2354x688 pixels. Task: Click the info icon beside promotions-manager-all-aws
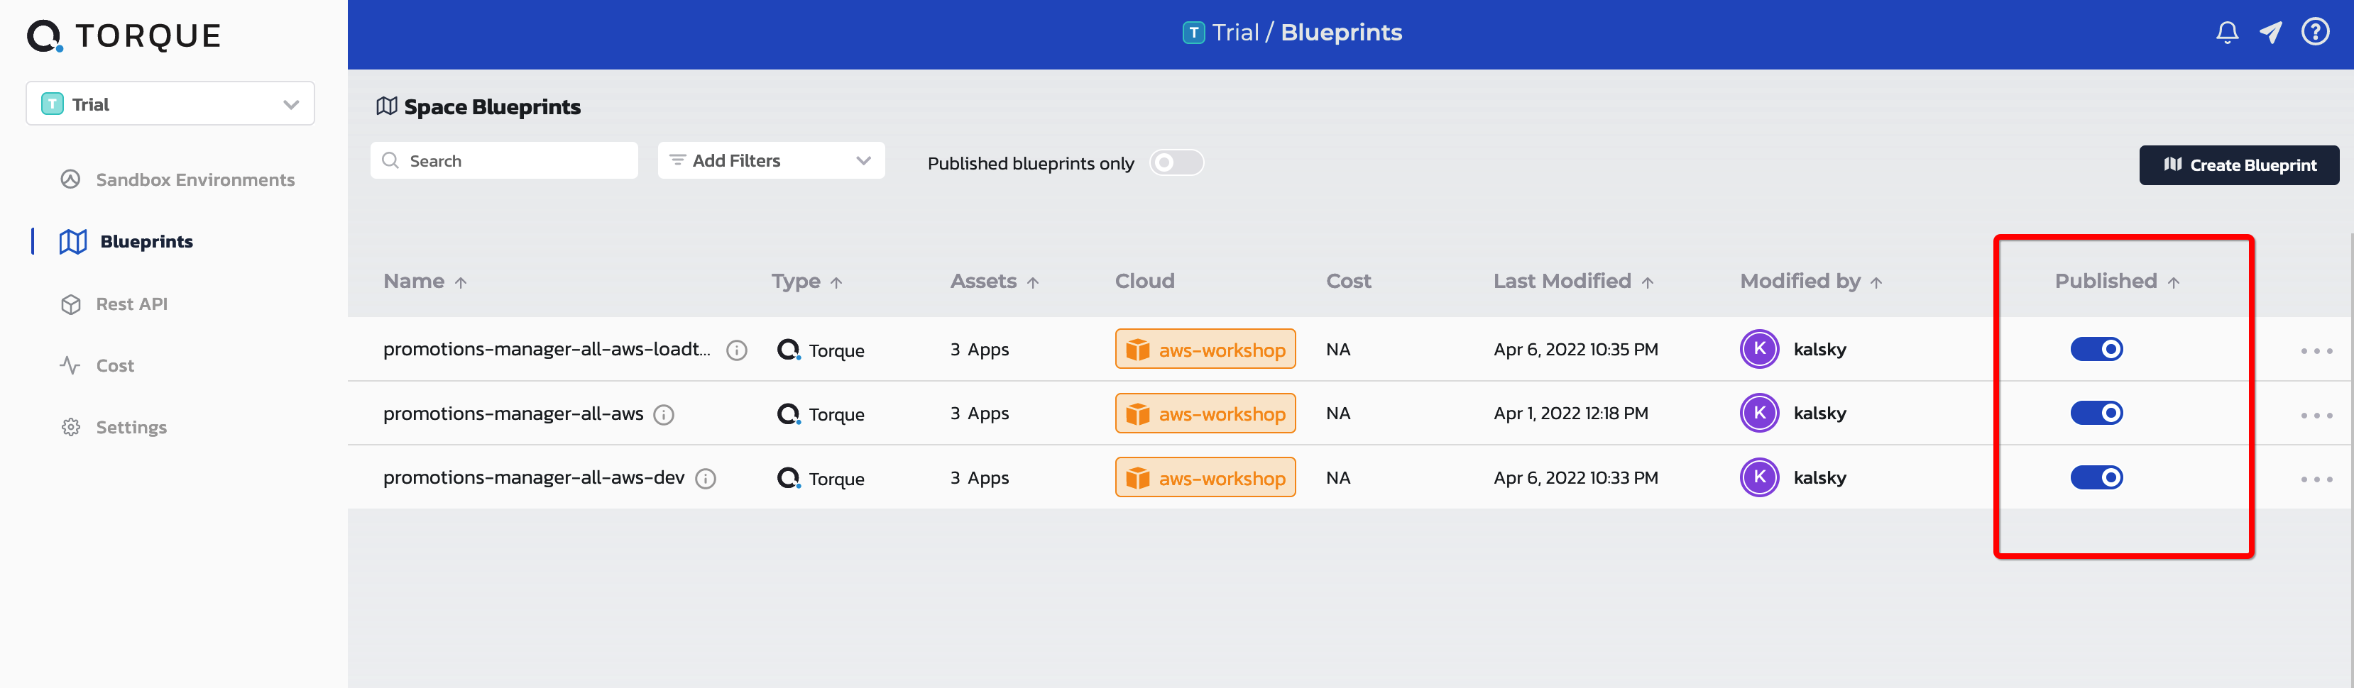664,415
